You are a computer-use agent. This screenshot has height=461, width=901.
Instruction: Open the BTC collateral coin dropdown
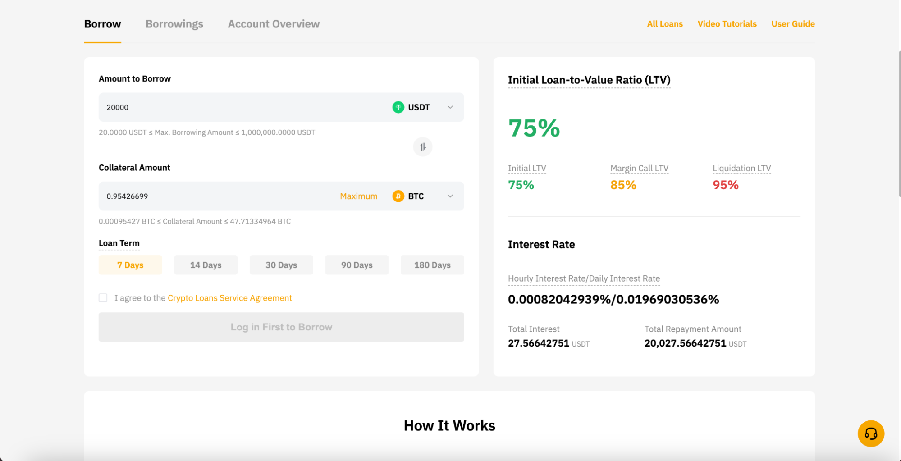449,196
